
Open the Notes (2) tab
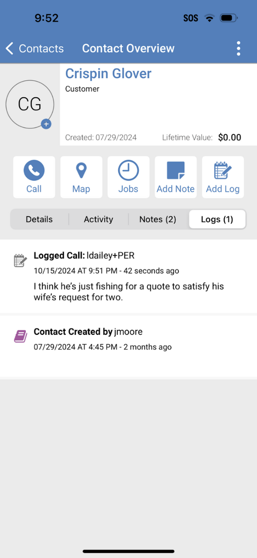[x=158, y=219]
